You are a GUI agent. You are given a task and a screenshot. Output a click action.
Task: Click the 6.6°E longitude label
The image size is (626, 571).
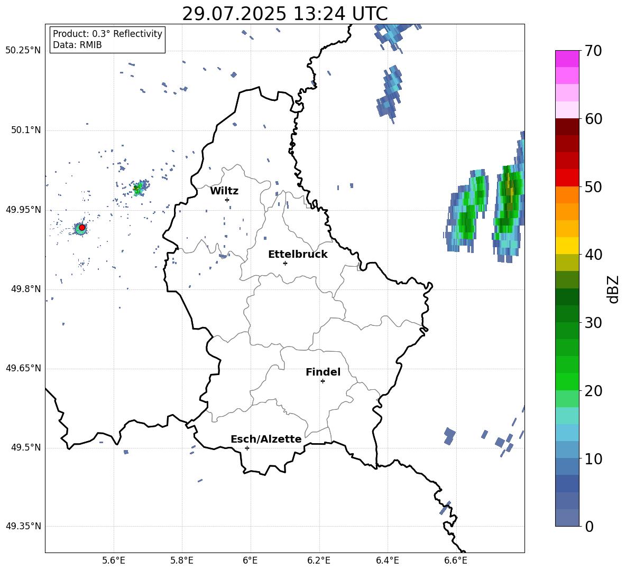click(x=456, y=561)
